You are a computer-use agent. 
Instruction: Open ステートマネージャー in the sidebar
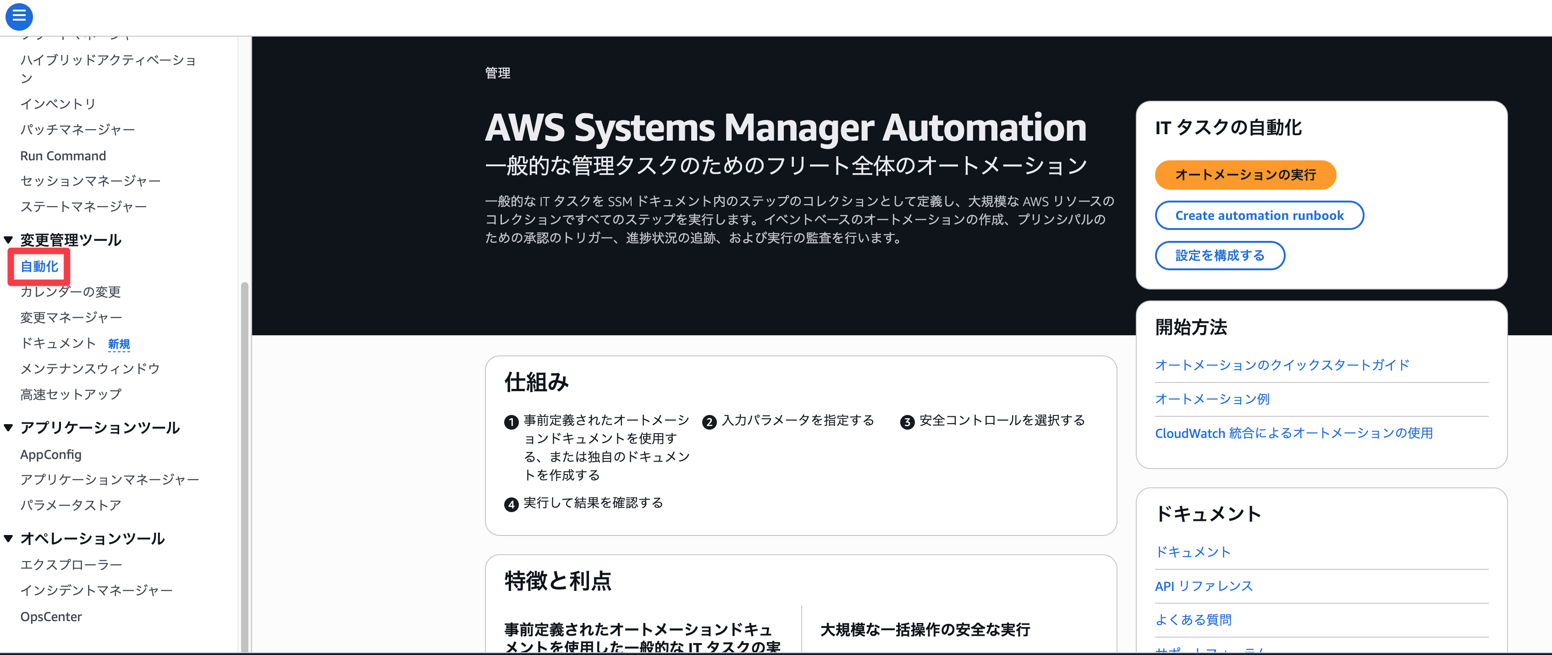coord(83,207)
